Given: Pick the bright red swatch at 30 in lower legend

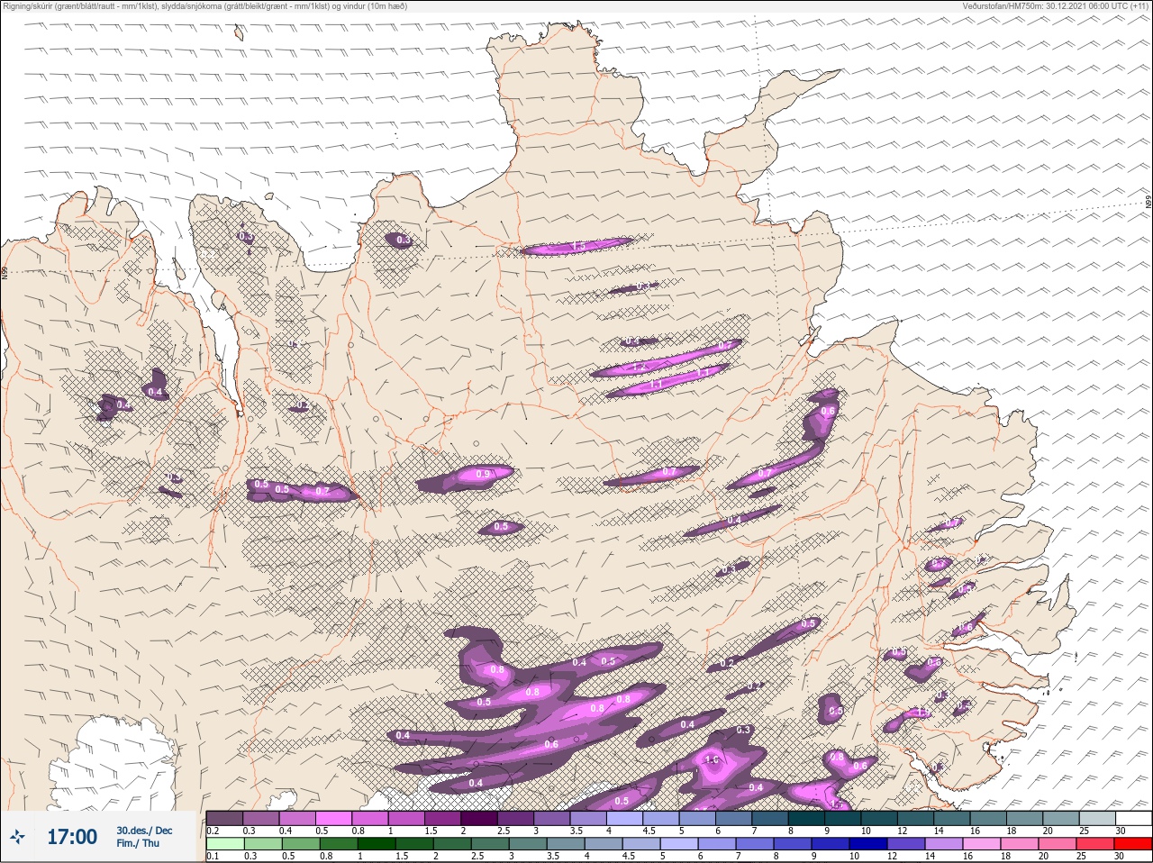Looking at the screenshot, I should click(1133, 845).
